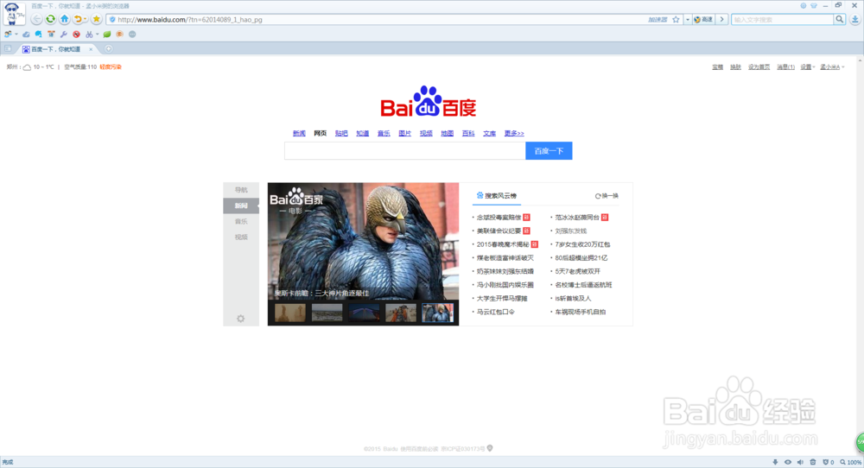Click the orange undo-close arrow icon

[x=78, y=19]
